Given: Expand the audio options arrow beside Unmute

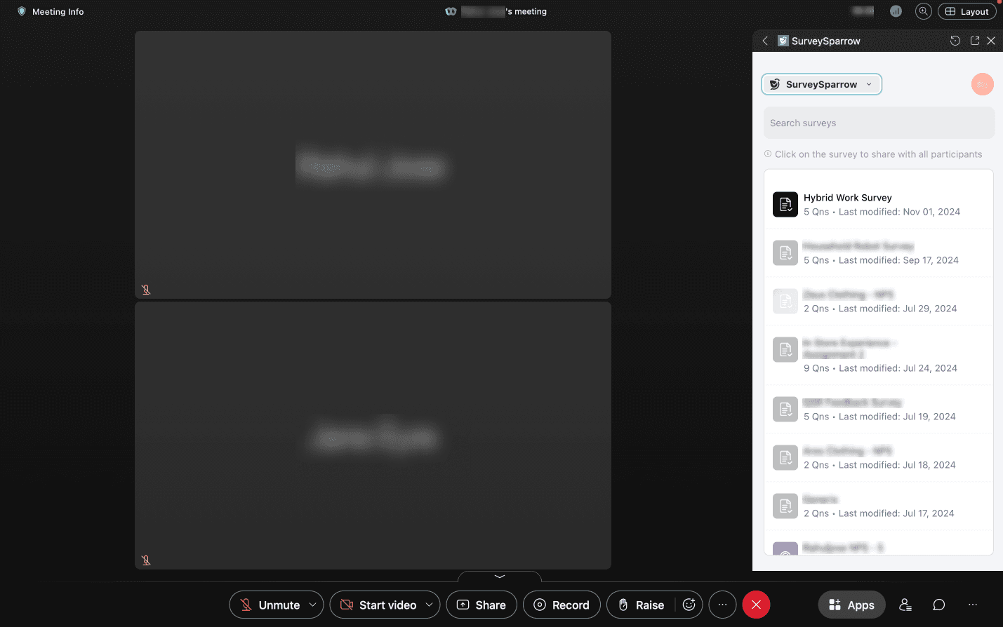Looking at the screenshot, I should coord(312,605).
